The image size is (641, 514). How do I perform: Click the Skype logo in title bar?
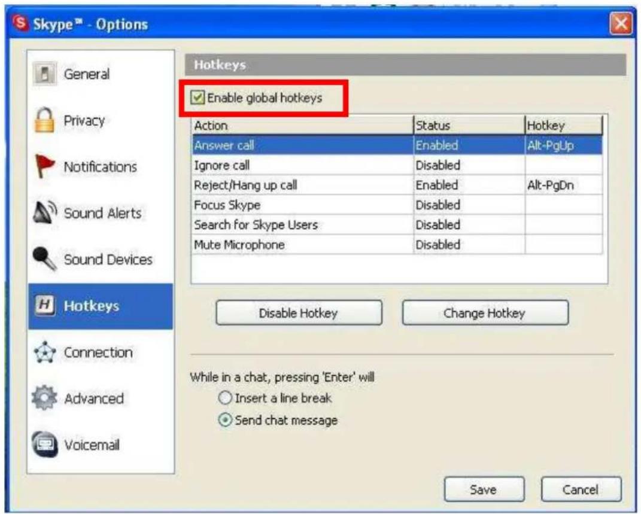[x=20, y=23]
